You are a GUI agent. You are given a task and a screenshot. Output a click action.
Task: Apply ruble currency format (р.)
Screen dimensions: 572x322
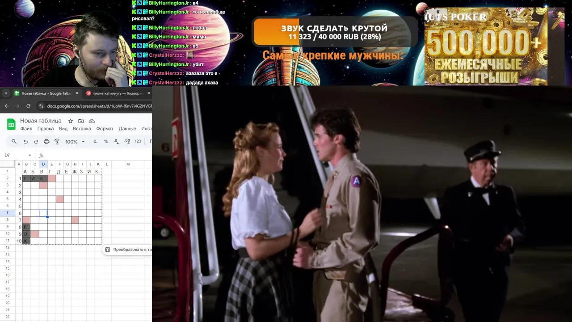[95, 141]
